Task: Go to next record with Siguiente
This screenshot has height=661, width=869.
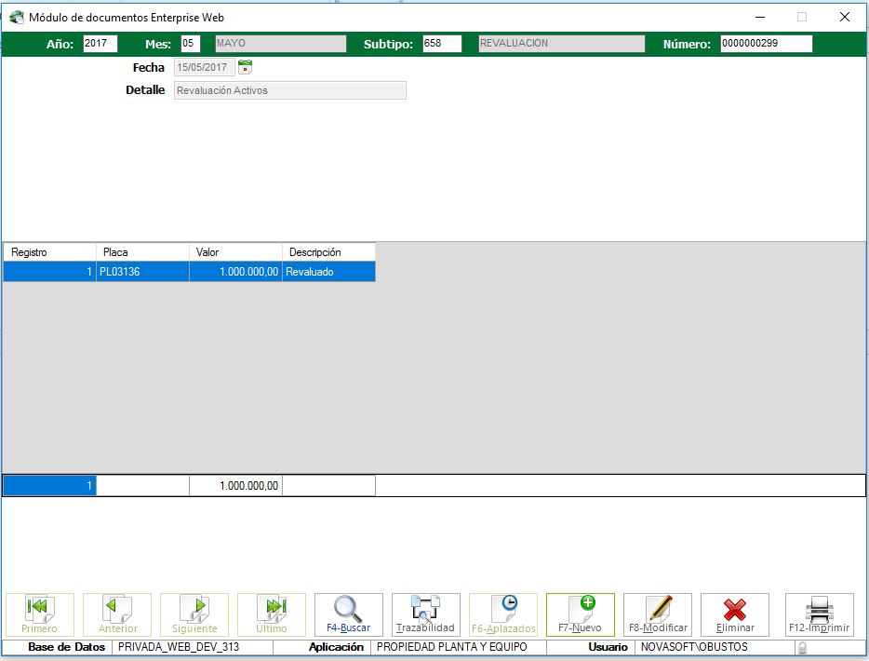Action: [x=194, y=614]
